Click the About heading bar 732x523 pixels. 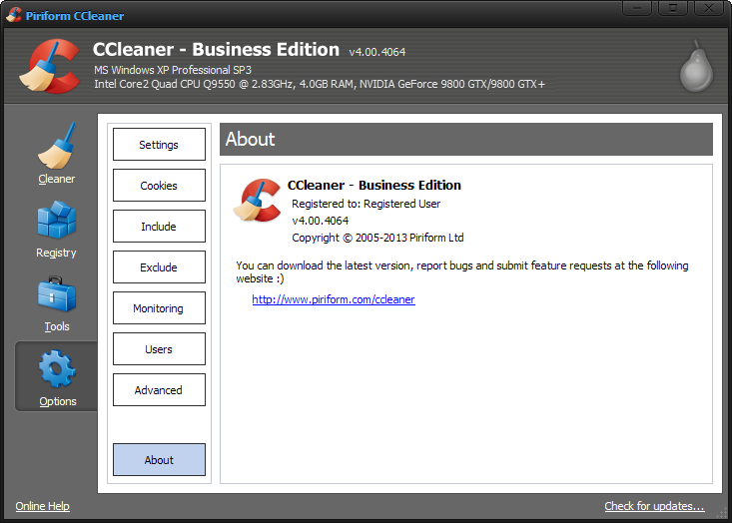click(466, 139)
